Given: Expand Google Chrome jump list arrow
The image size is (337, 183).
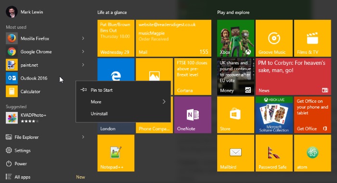Looking at the screenshot, I should pyautogui.click(x=83, y=51).
